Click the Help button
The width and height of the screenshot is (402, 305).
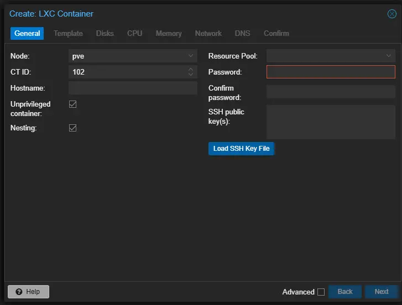pyautogui.click(x=28, y=292)
